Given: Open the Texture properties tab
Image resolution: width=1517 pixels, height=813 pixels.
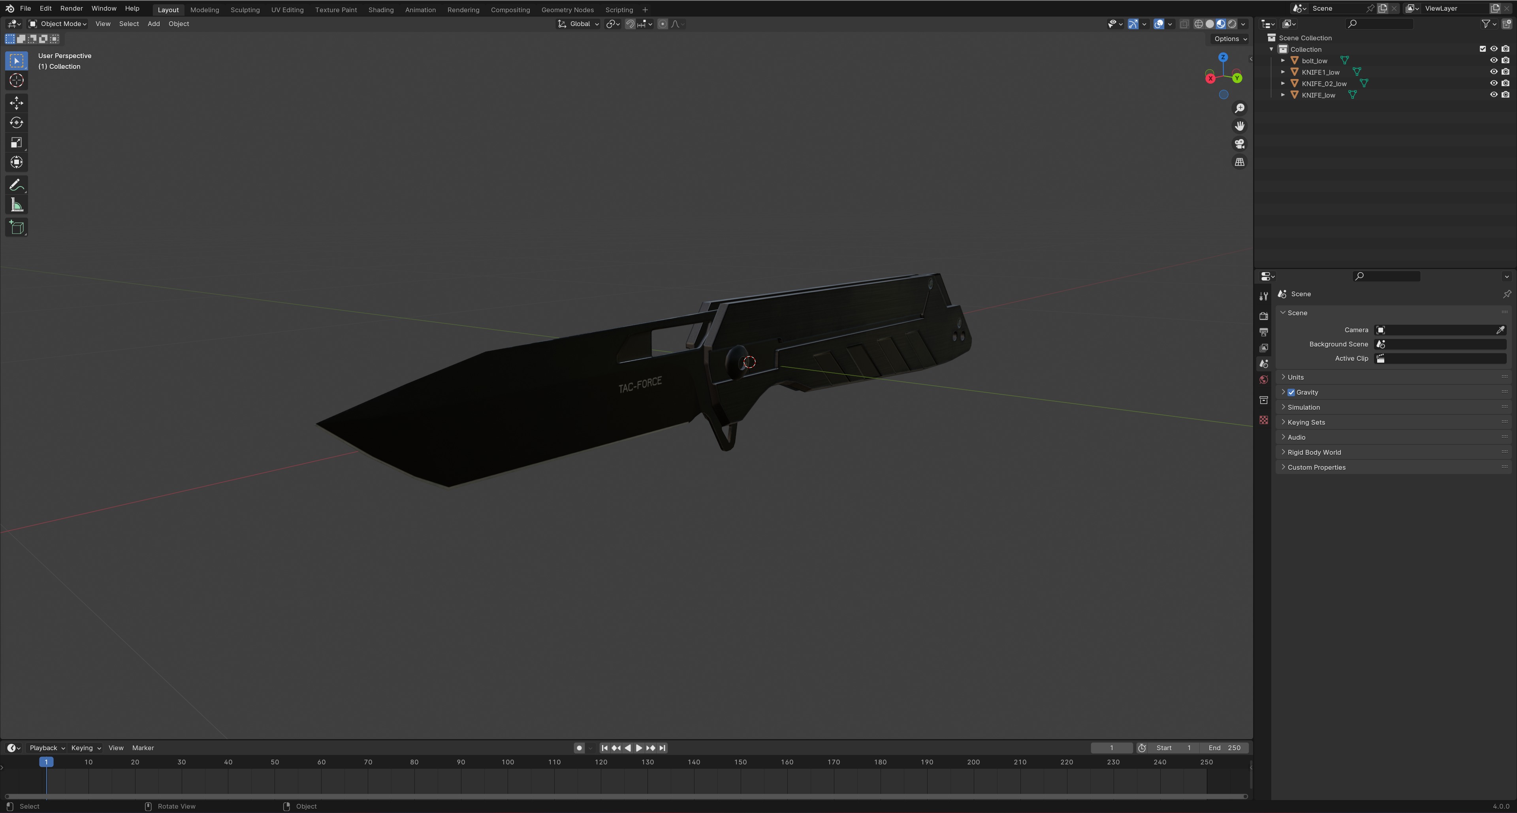Looking at the screenshot, I should [x=1263, y=420].
